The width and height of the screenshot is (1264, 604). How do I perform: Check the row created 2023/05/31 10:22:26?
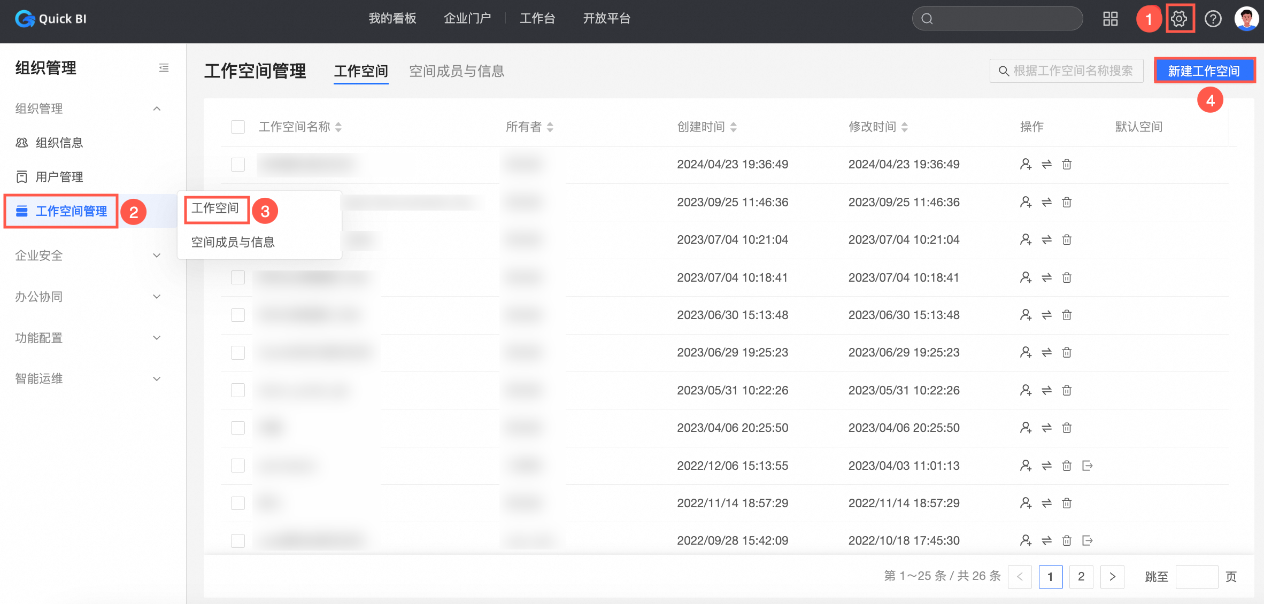point(238,390)
